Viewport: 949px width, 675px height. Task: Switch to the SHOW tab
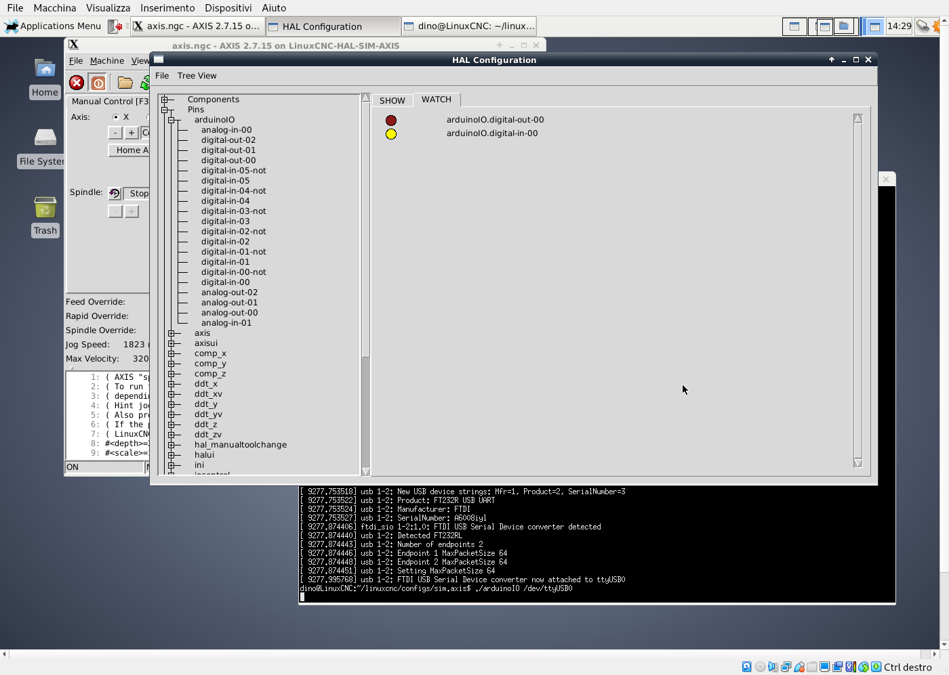392,100
